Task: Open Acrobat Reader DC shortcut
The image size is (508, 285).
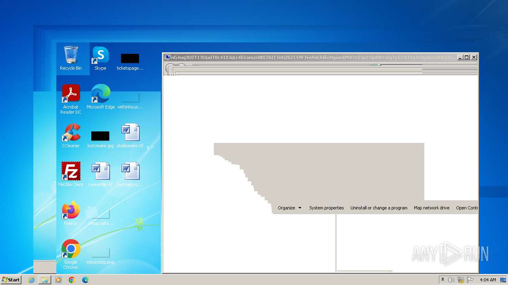Action: pyautogui.click(x=71, y=99)
